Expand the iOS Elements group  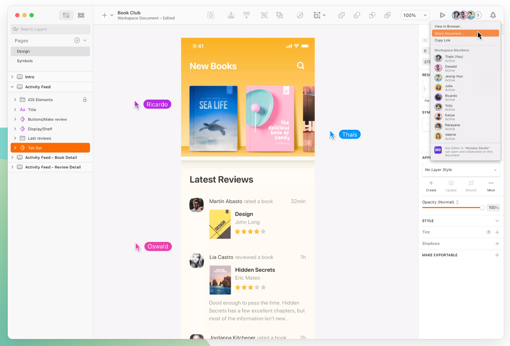tap(15, 100)
